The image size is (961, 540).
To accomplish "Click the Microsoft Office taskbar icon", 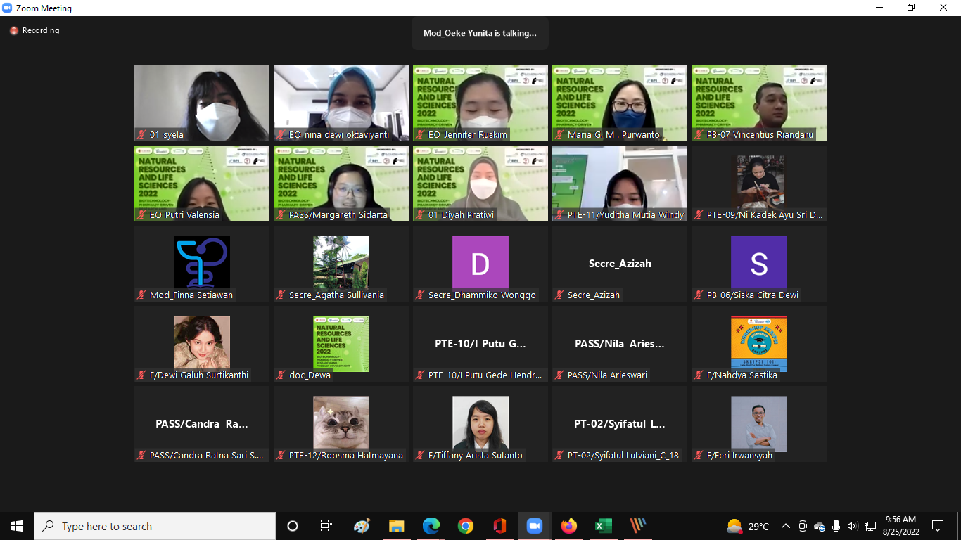I will (x=499, y=526).
